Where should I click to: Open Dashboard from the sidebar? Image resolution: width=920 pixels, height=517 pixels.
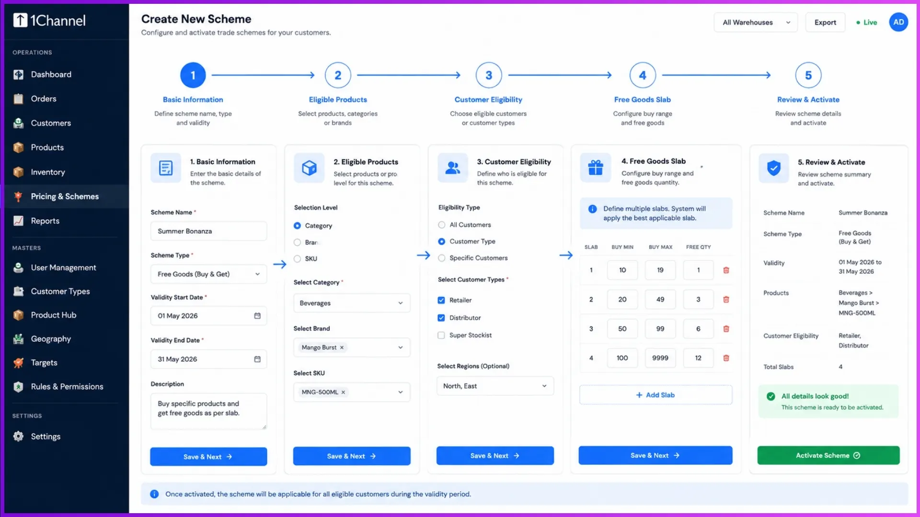(x=51, y=74)
